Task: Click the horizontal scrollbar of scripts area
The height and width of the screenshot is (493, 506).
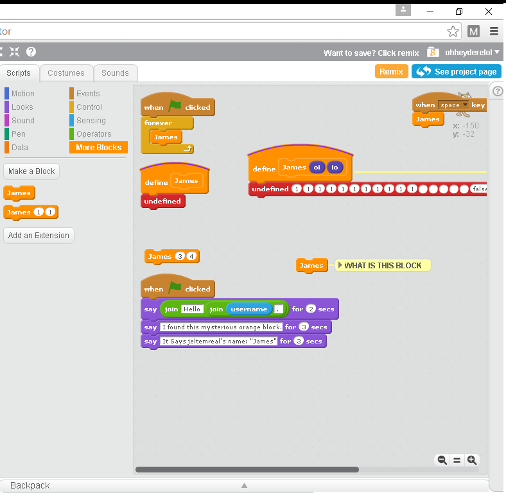Action: 247,469
